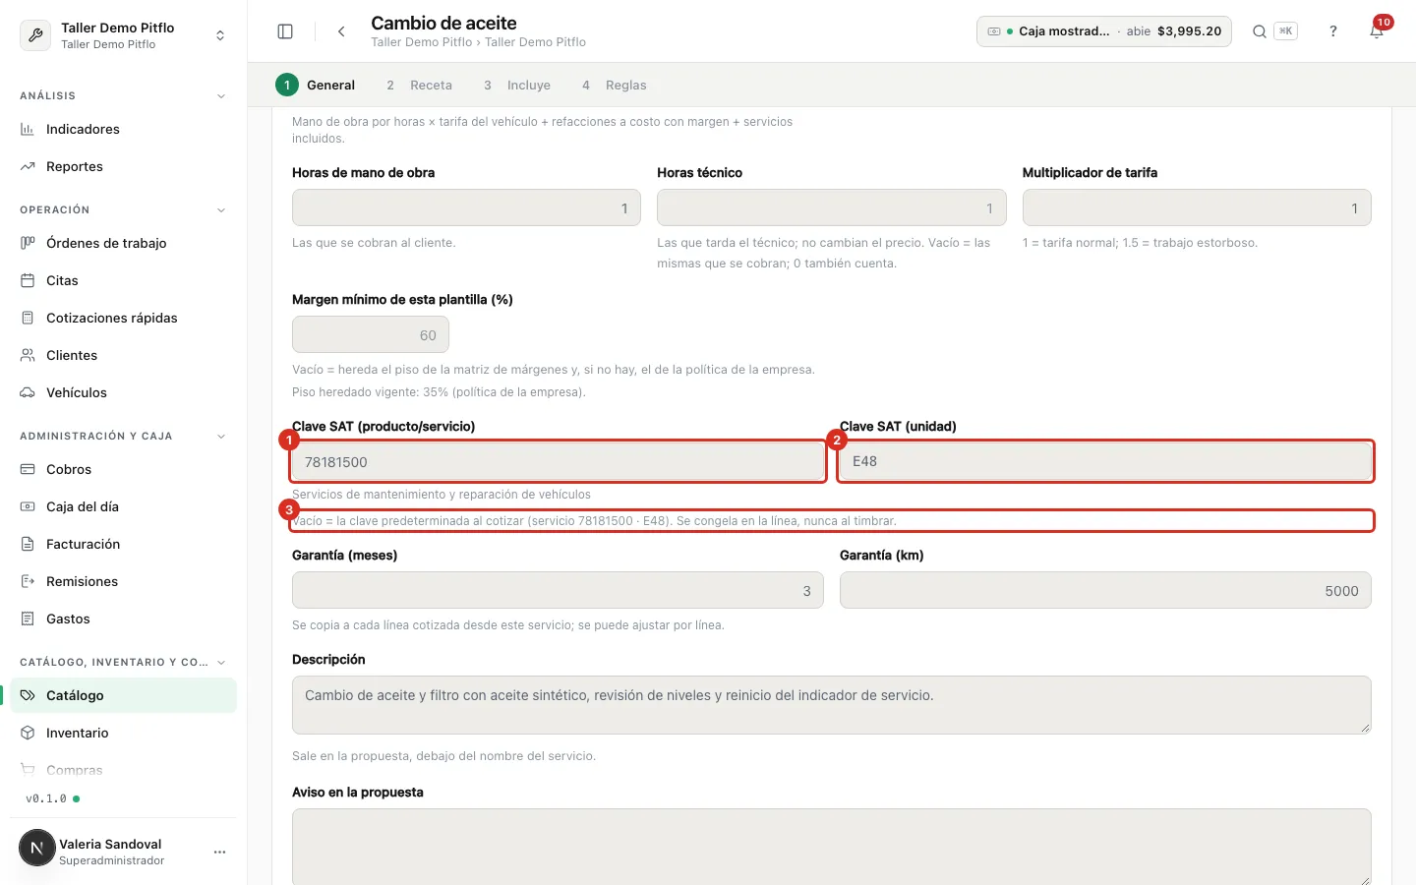1416x885 pixels.
Task: Navigate to Vehículos
Action: coord(123,392)
